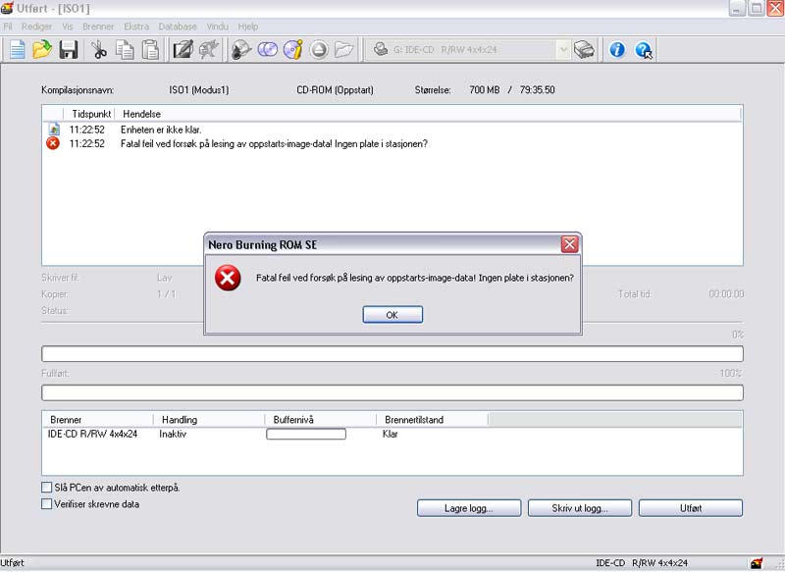Select the 'IDE-CD R/RW 4x4x24' recorder table row
The height and width of the screenshot is (572, 785).
click(392, 434)
